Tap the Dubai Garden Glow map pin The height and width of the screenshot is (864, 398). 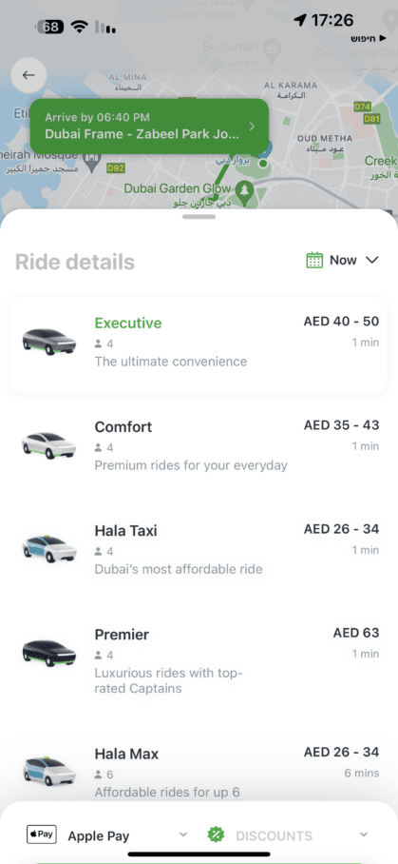click(244, 190)
